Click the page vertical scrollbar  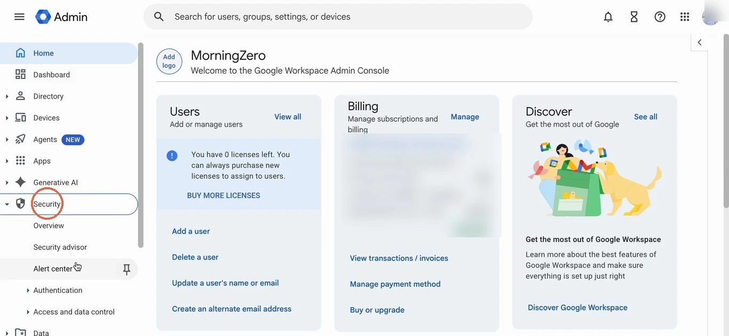[x=725, y=120]
